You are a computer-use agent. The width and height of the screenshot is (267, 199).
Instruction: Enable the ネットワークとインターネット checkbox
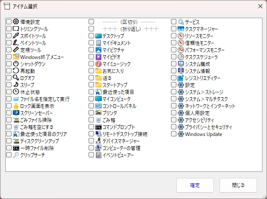tap(174, 106)
